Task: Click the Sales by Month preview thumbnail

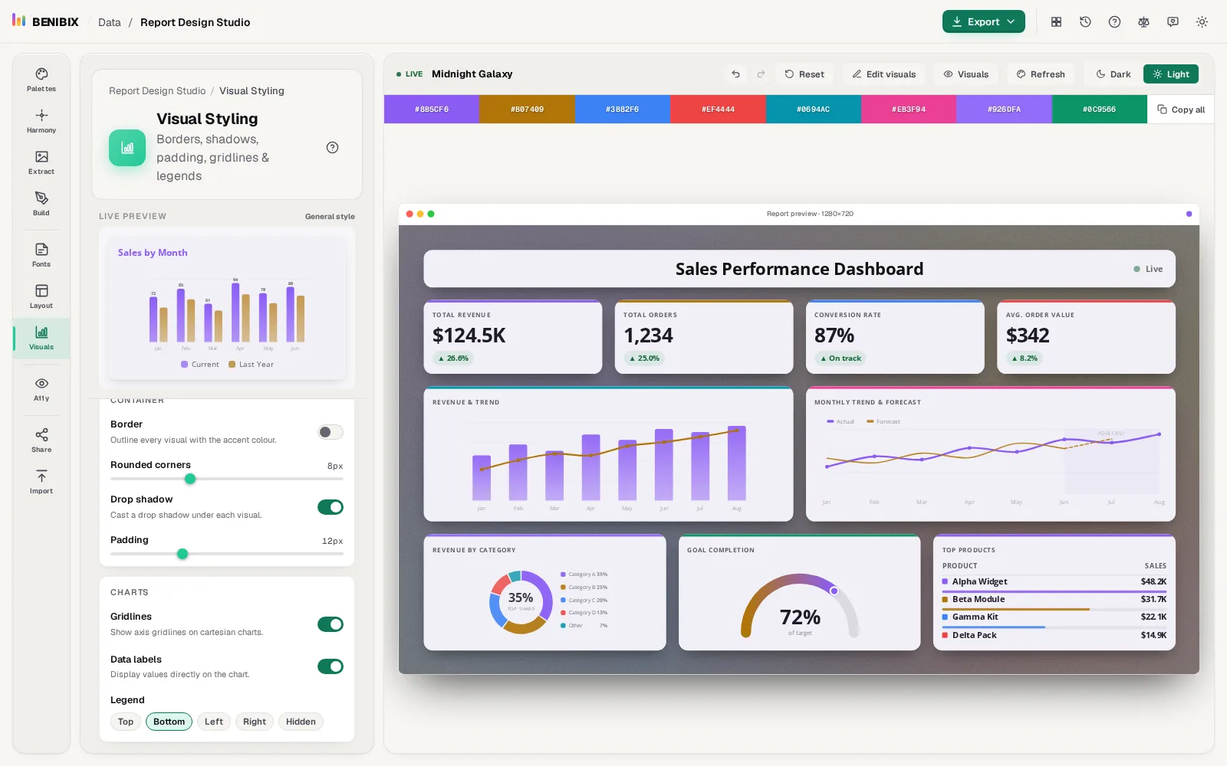Action: [227, 308]
